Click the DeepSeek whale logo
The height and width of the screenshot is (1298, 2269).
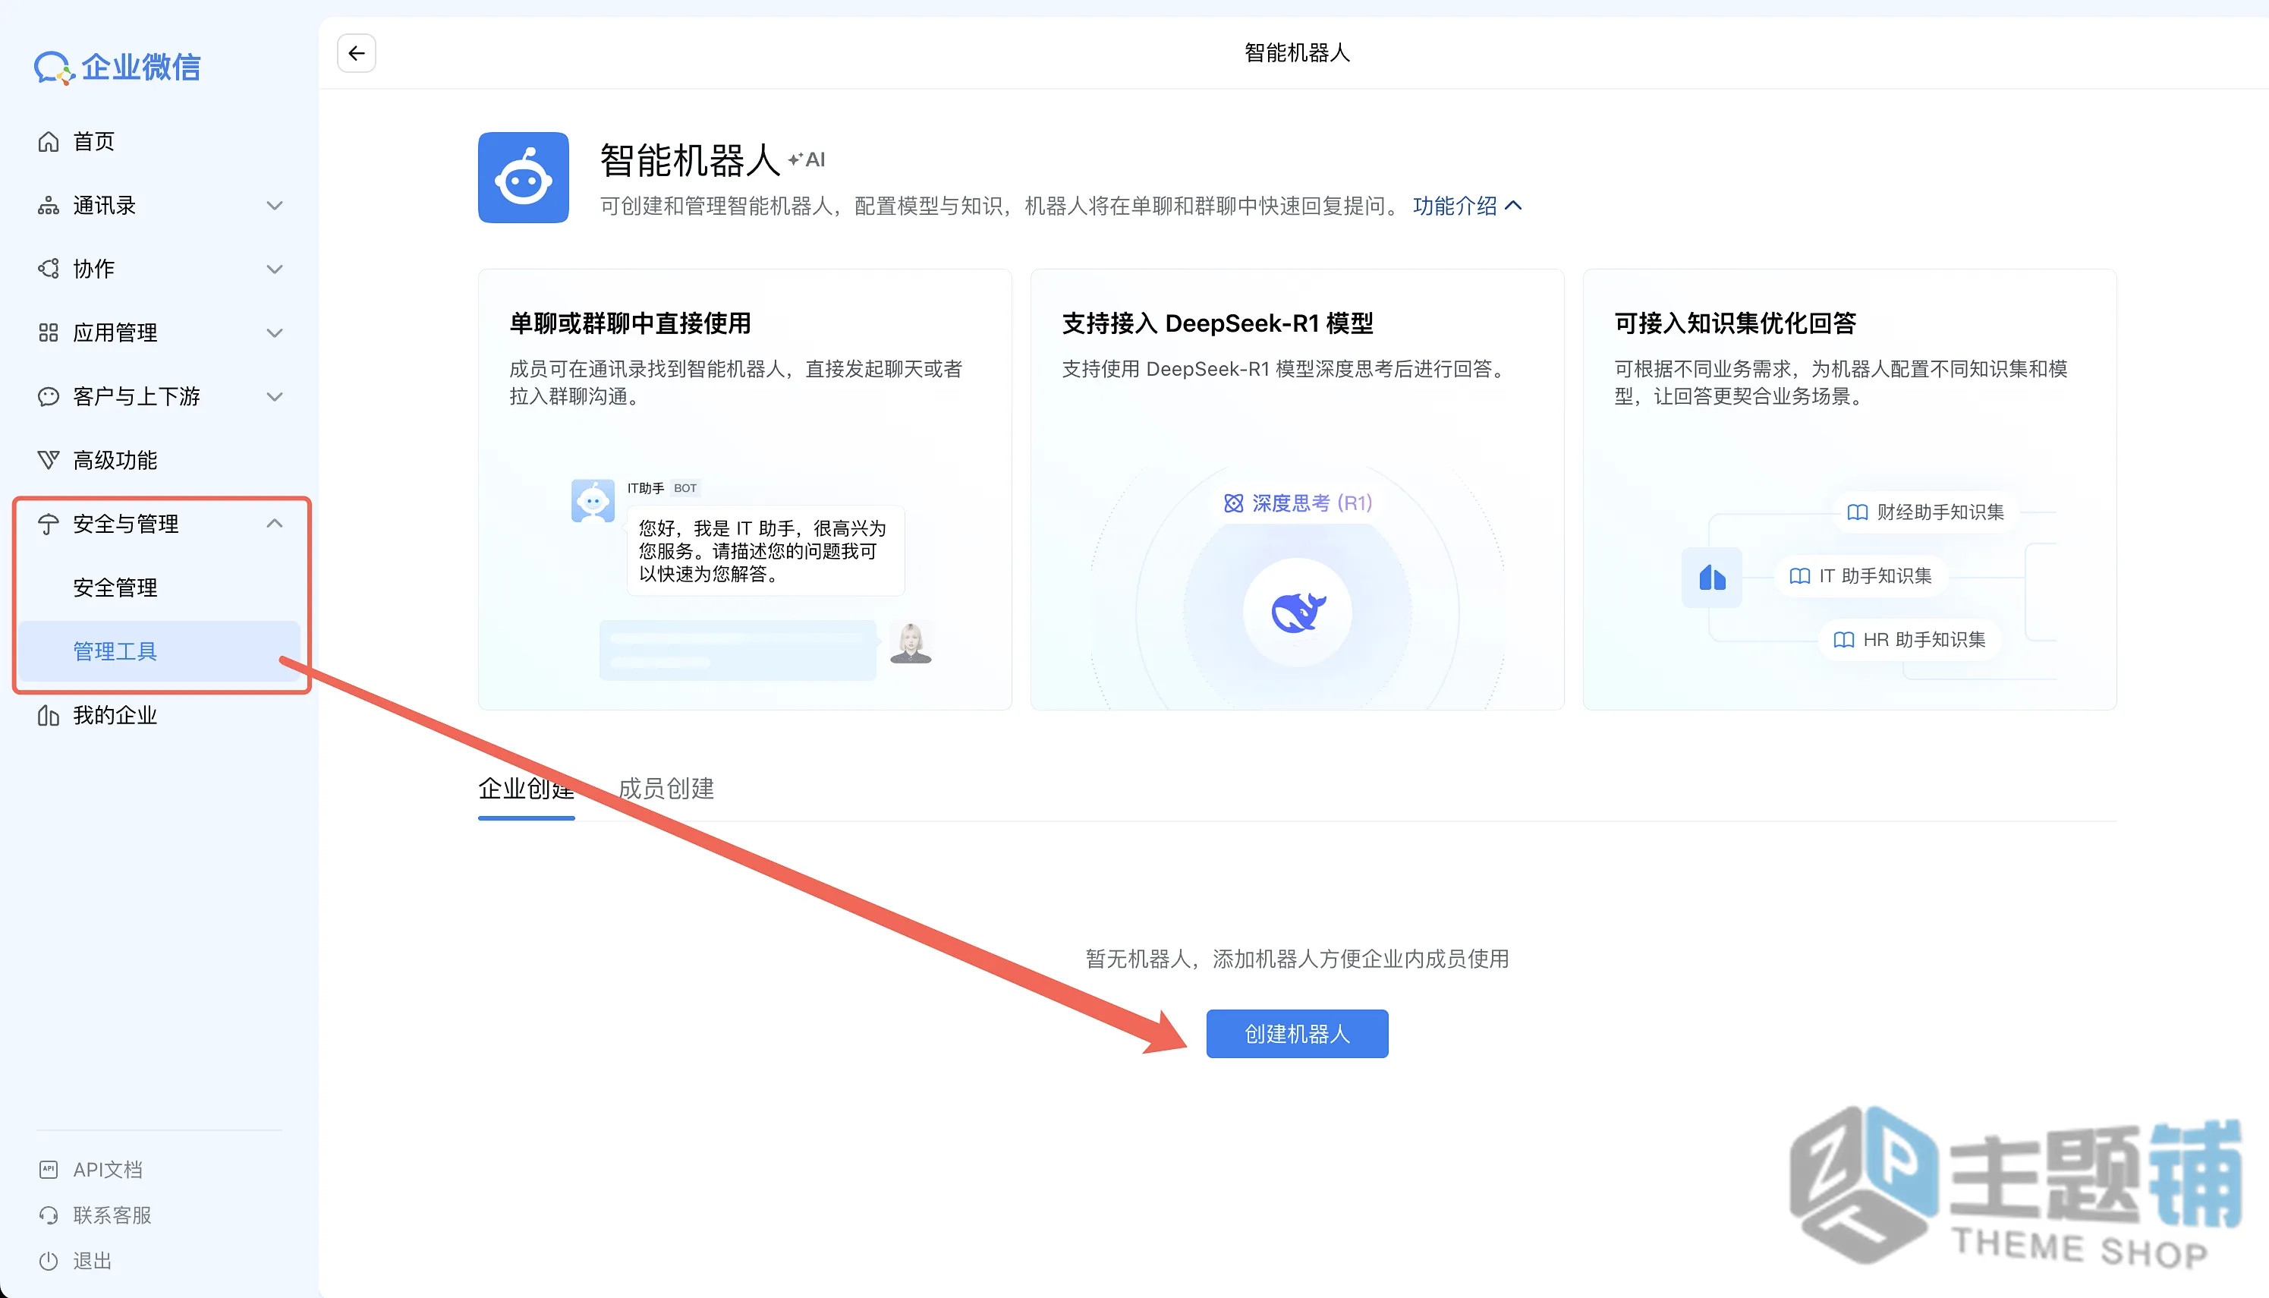click(x=1298, y=613)
